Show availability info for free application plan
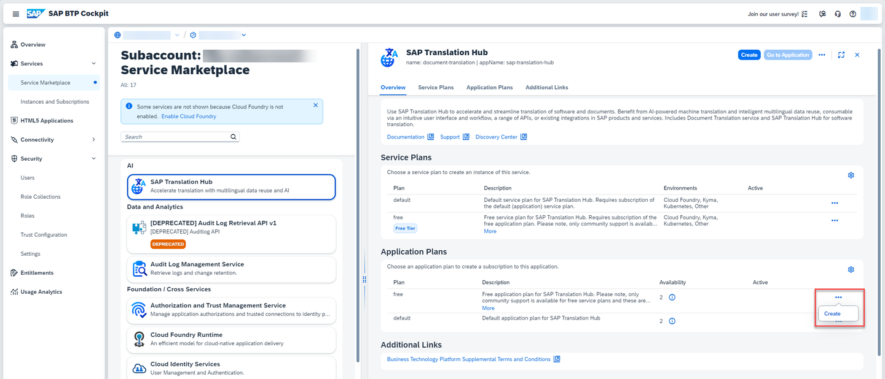 (x=672, y=297)
